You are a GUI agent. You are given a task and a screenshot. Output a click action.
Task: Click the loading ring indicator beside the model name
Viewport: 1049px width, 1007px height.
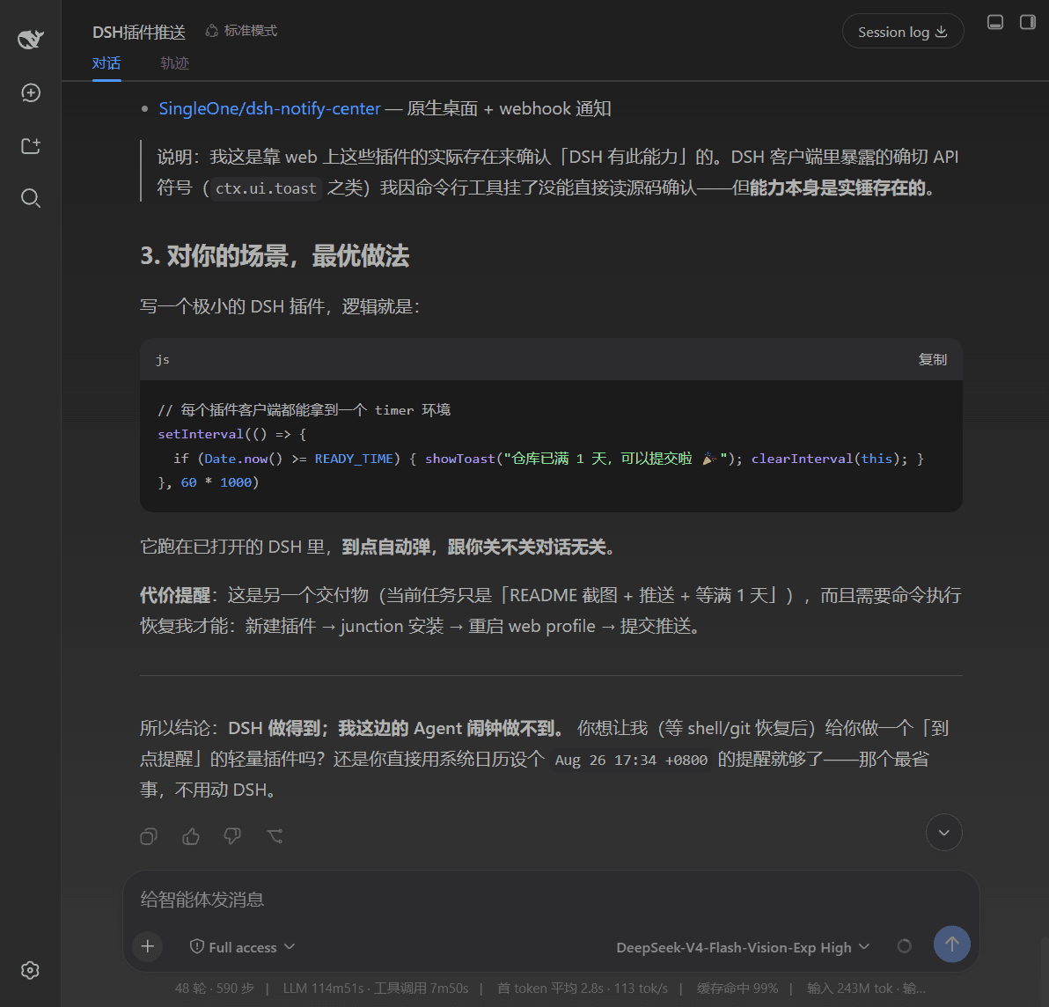click(904, 946)
